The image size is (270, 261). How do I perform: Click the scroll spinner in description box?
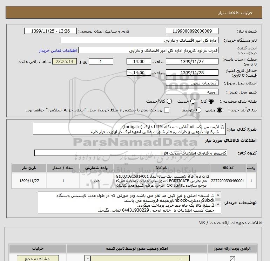click(x=222, y=127)
